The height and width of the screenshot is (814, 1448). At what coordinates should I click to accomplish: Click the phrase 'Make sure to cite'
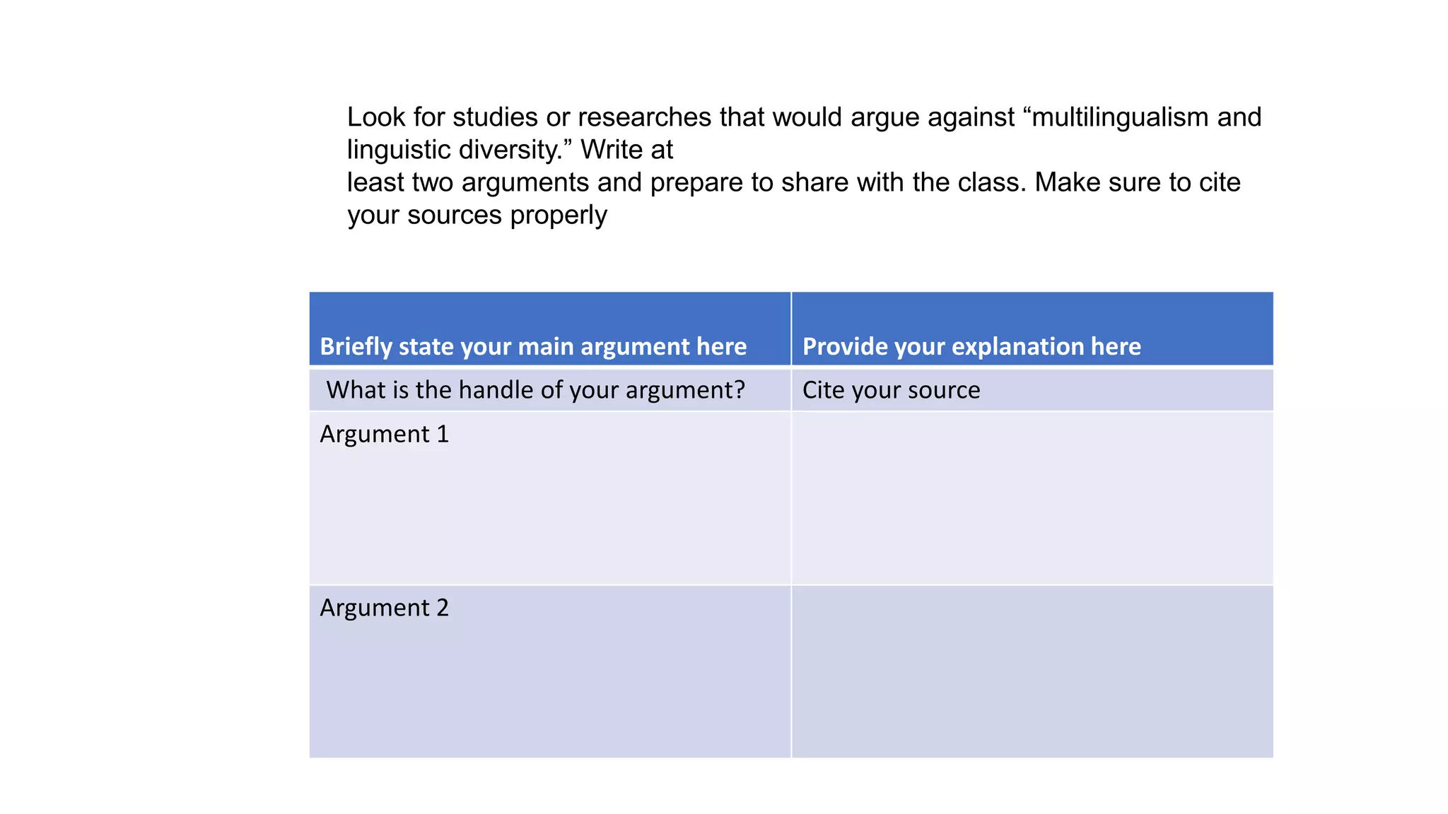tap(1138, 182)
